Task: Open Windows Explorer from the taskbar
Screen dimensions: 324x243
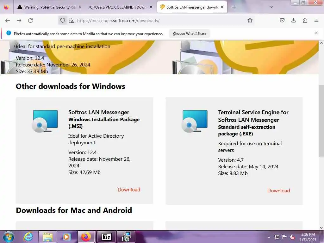Action: tap(48, 237)
